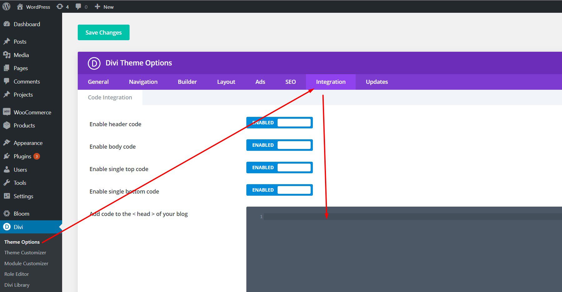Open the Layout tab
Image resolution: width=562 pixels, height=292 pixels.
click(226, 82)
